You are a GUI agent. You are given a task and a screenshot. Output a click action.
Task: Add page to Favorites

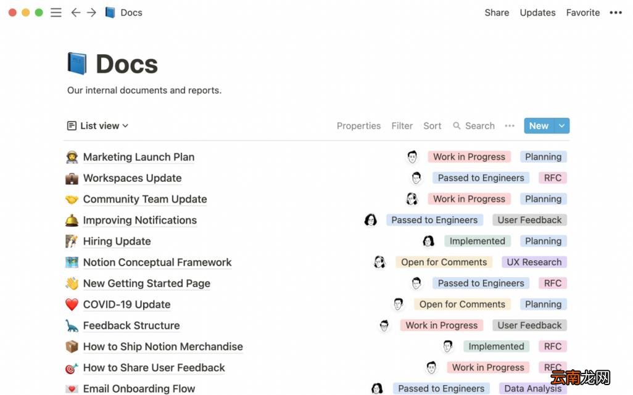coord(583,12)
